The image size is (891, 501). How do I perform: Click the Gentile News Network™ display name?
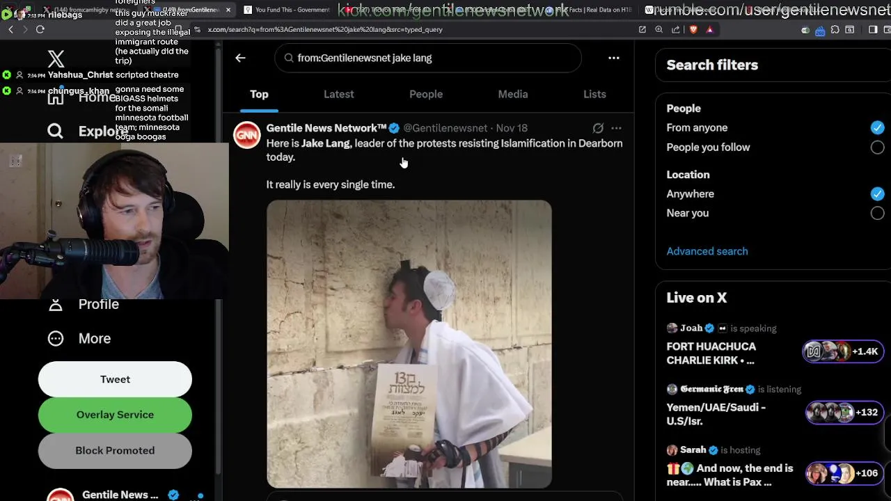point(326,128)
